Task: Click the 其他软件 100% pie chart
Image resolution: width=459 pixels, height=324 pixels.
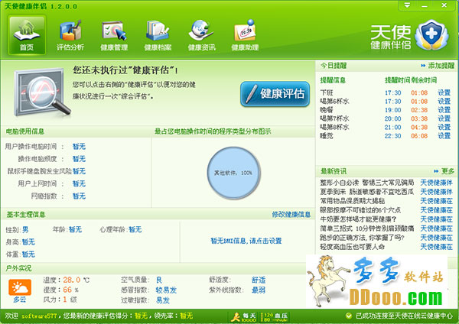Action: [233, 173]
